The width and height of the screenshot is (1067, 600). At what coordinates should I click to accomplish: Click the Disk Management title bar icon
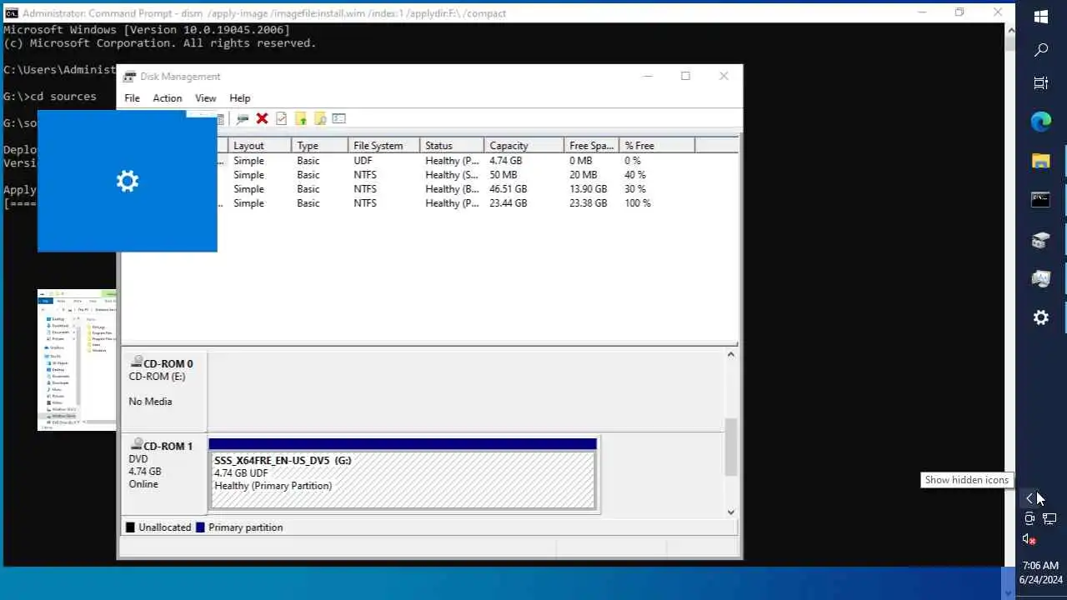pyautogui.click(x=129, y=76)
